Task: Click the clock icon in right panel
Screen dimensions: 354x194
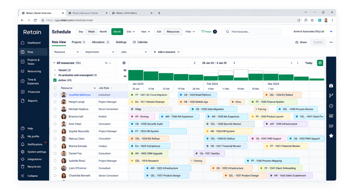Action: click(x=331, y=106)
